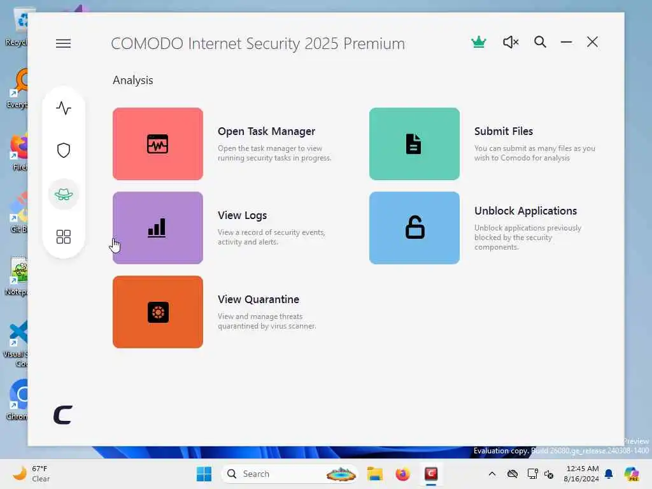Image resolution: width=652 pixels, height=489 pixels.
Task: Select the activity pulse sidebar icon
Action: tap(64, 108)
